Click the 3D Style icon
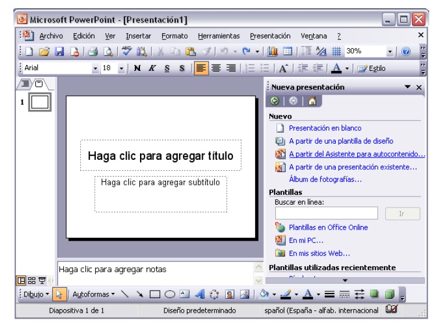This screenshot has height=329, width=438. point(390,294)
